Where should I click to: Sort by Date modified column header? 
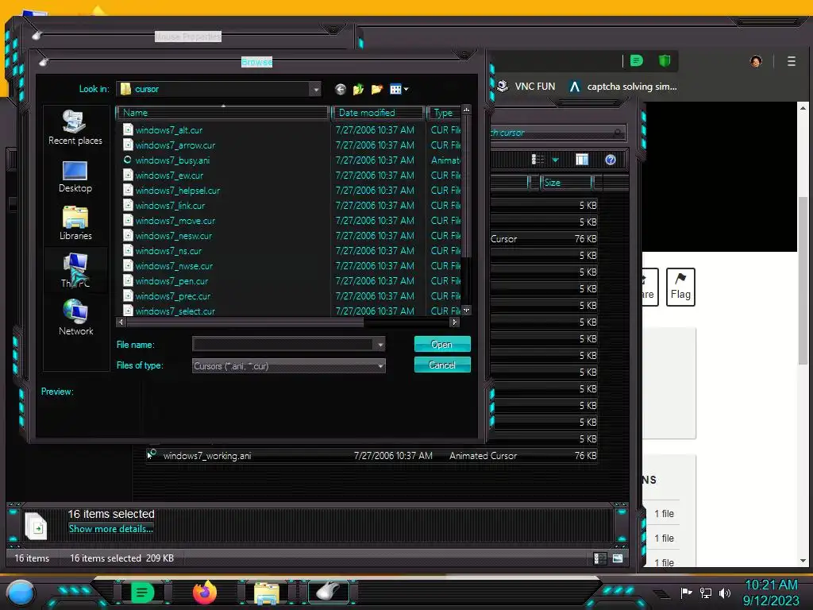[378, 113]
